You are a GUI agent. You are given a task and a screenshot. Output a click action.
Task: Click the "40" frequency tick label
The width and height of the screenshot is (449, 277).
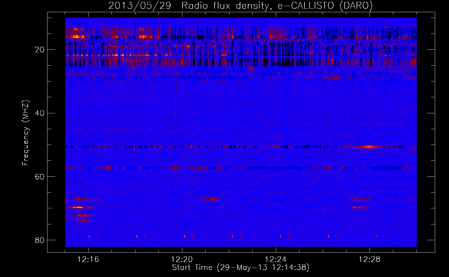(40, 113)
